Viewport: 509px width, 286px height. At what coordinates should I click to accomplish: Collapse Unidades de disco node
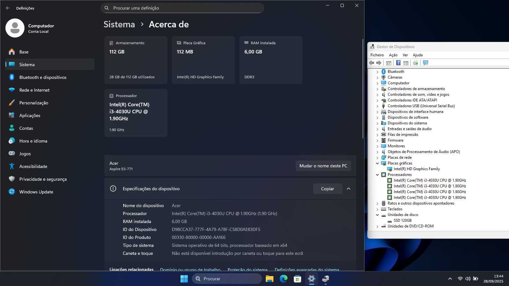[377, 215]
